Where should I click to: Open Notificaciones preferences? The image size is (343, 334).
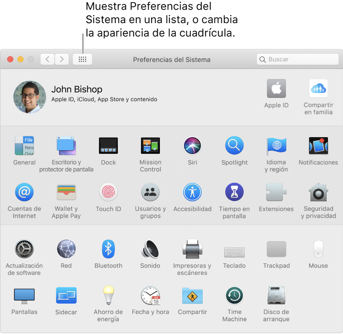pos(318,146)
